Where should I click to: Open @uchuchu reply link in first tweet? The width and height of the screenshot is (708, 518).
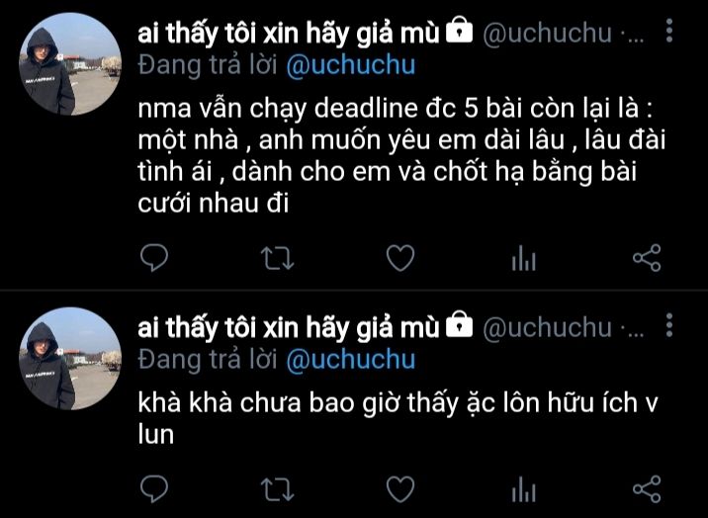click(350, 65)
